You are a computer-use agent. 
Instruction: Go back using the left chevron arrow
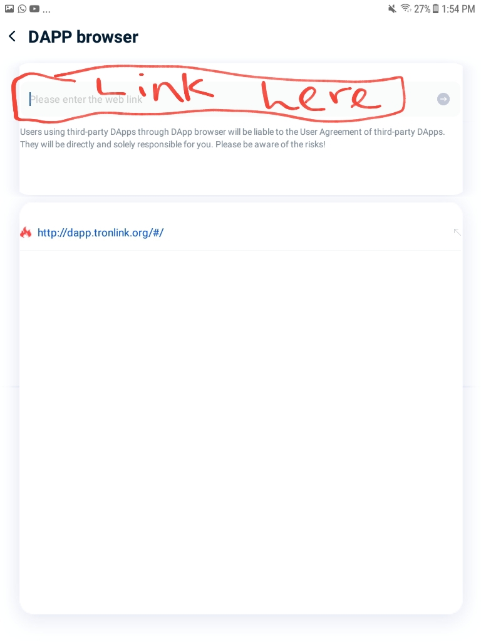pos(13,36)
